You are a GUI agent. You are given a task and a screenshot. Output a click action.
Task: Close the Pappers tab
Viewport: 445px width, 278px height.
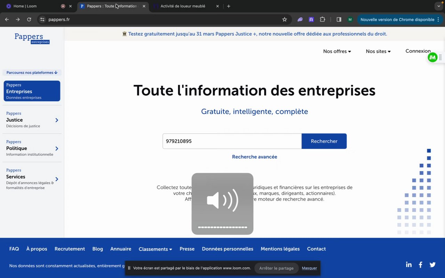(144, 6)
